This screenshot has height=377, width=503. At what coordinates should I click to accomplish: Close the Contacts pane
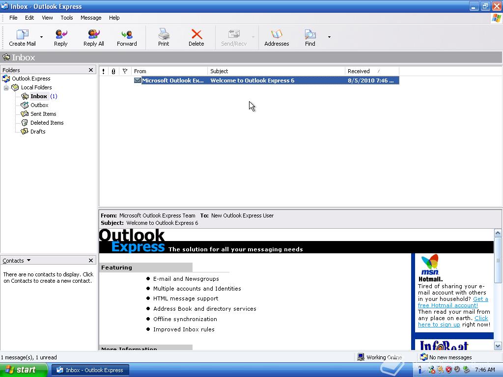pos(91,260)
